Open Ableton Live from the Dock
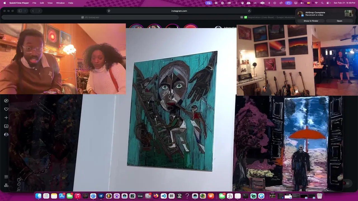The image size is (358, 201). click(140, 196)
